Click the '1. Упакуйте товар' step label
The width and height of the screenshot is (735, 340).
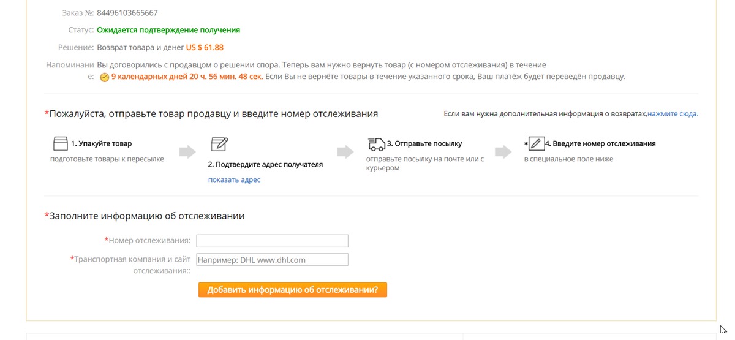101,144
